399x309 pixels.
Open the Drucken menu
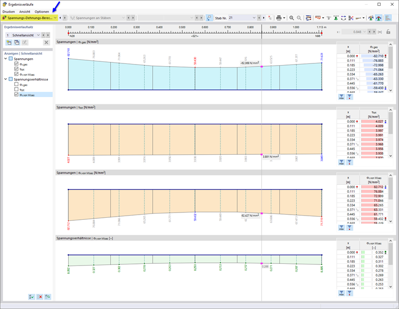pyautogui.click(x=8, y=12)
